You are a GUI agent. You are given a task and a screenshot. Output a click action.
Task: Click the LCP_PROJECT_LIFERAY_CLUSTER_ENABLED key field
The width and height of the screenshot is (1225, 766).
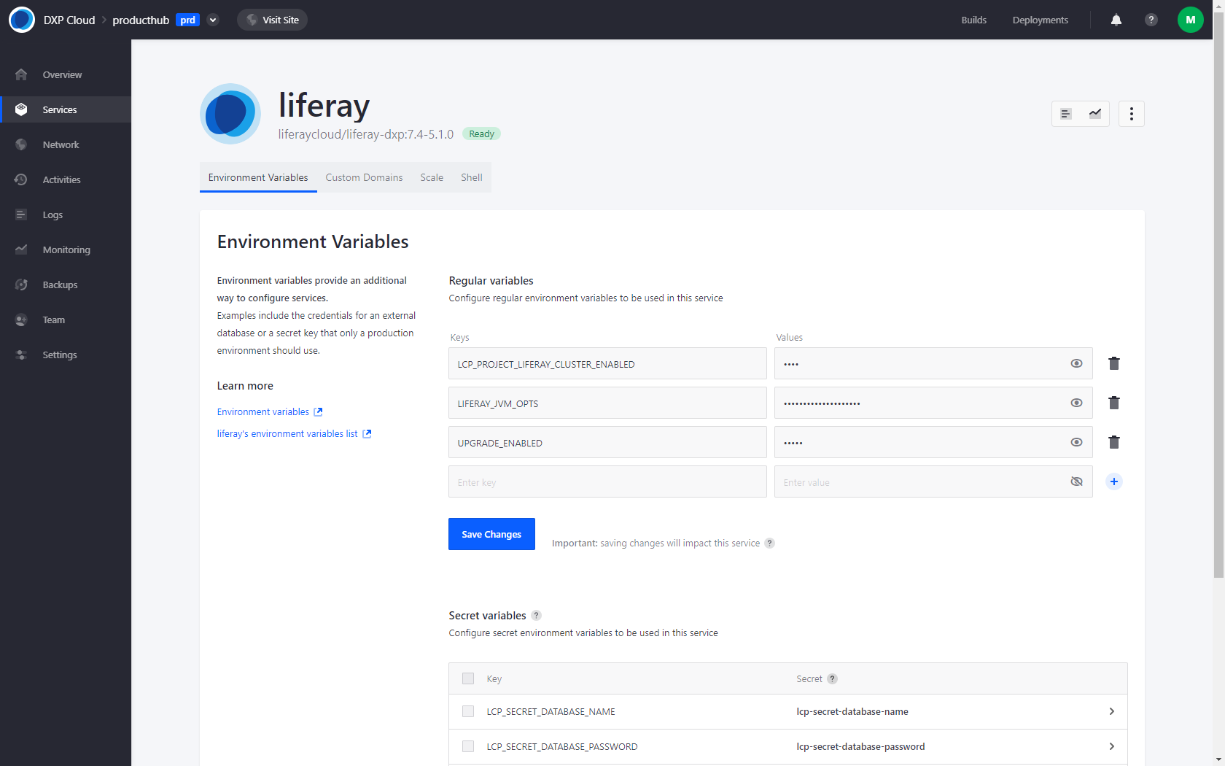click(607, 363)
